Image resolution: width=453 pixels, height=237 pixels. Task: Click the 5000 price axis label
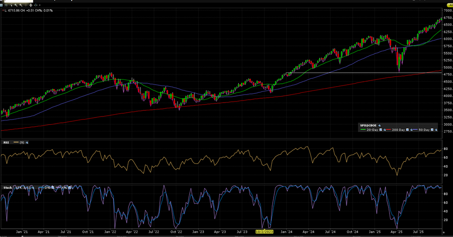(x=448, y=67)
